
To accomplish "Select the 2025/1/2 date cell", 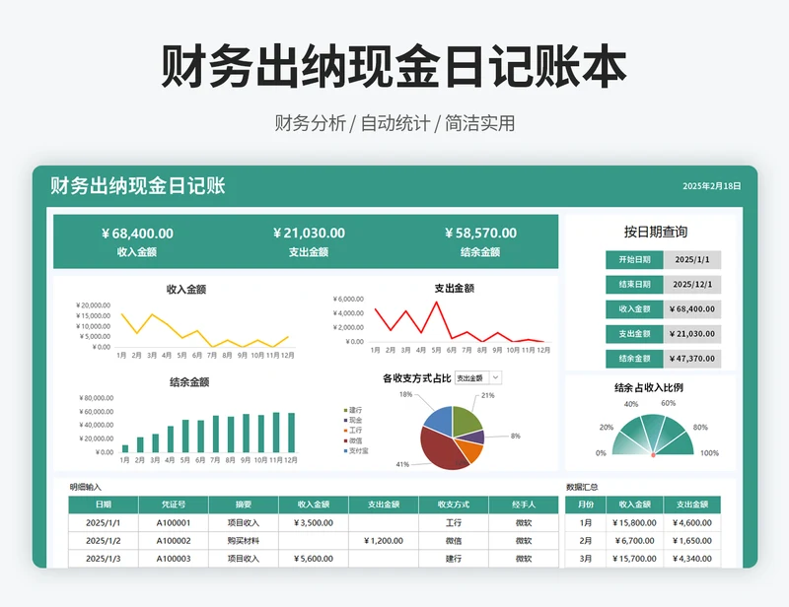I will 104,541.
